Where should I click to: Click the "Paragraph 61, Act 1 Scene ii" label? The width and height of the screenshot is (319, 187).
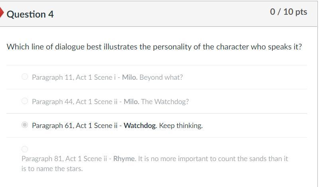(75, 126)
